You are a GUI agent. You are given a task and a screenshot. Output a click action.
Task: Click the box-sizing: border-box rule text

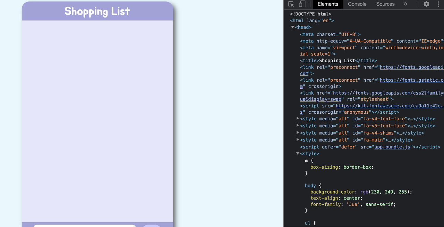pos(342,167)
